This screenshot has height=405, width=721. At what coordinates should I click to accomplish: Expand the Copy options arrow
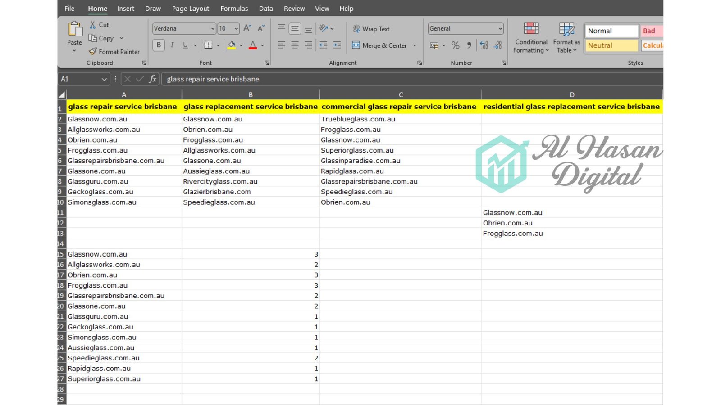click(122, 38)
